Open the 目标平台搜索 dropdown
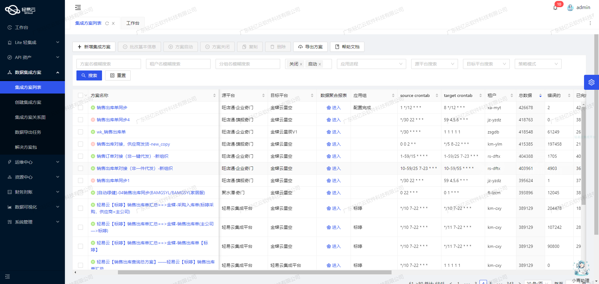 (x=486, y=64)
